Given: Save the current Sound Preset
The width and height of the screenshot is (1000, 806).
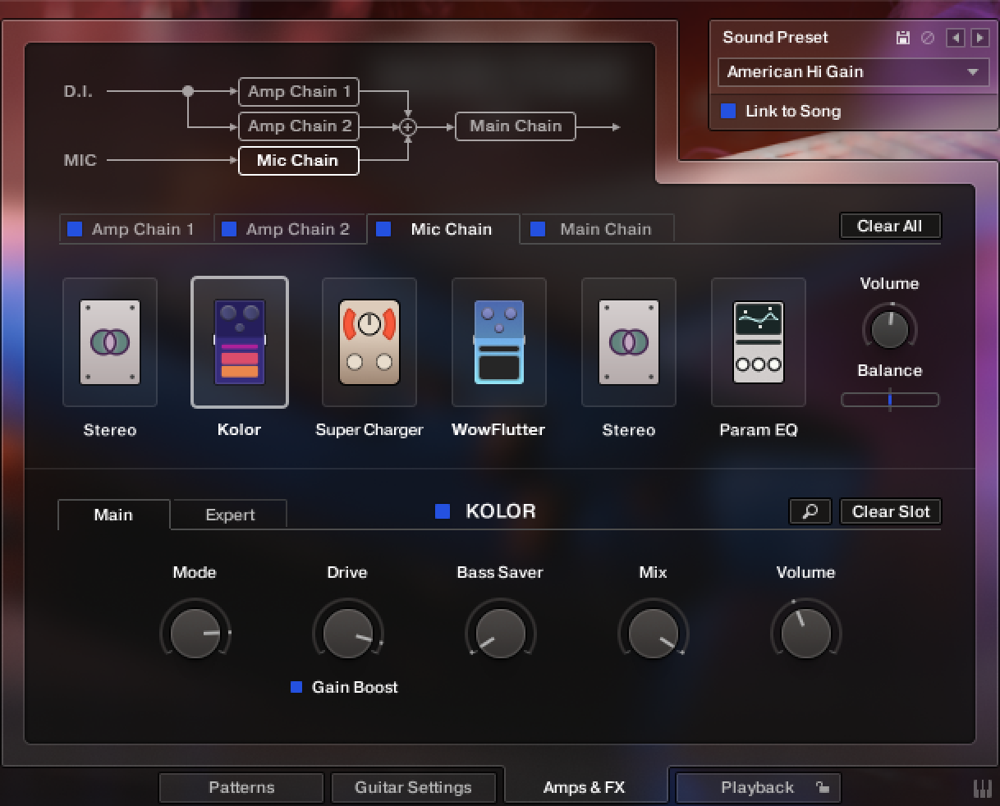Looking at the screenshot, I should tap(903, 38).
